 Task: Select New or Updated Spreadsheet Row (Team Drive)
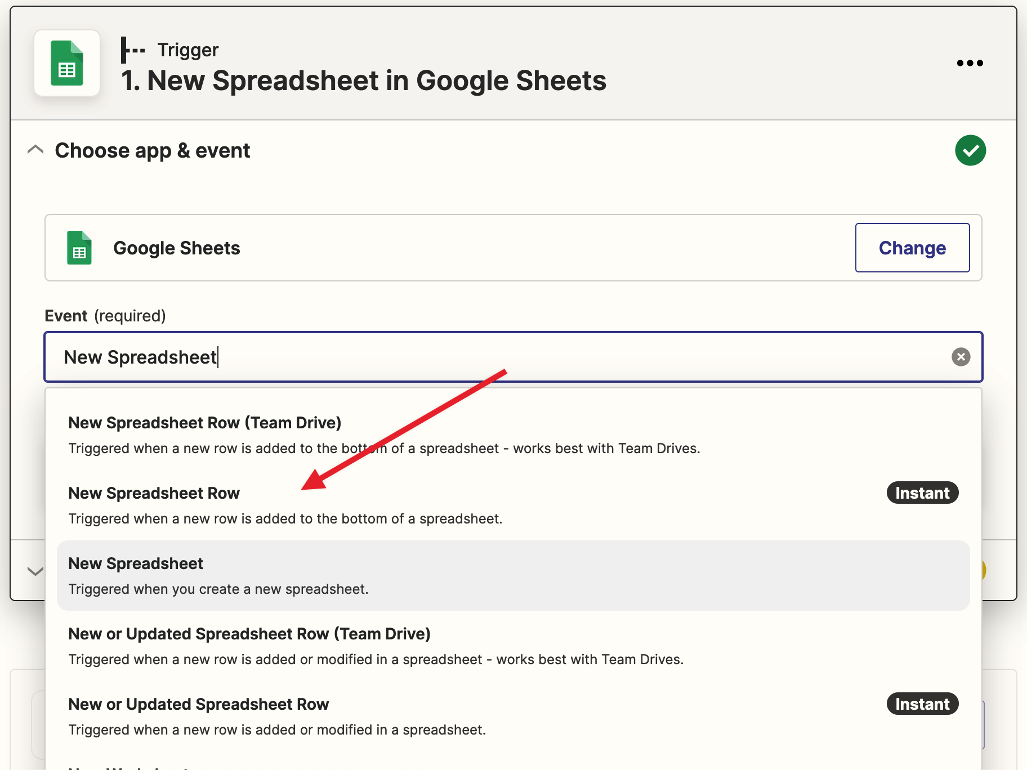249,634
